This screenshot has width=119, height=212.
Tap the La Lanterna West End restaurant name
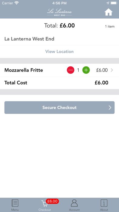[x=29, y=39]
